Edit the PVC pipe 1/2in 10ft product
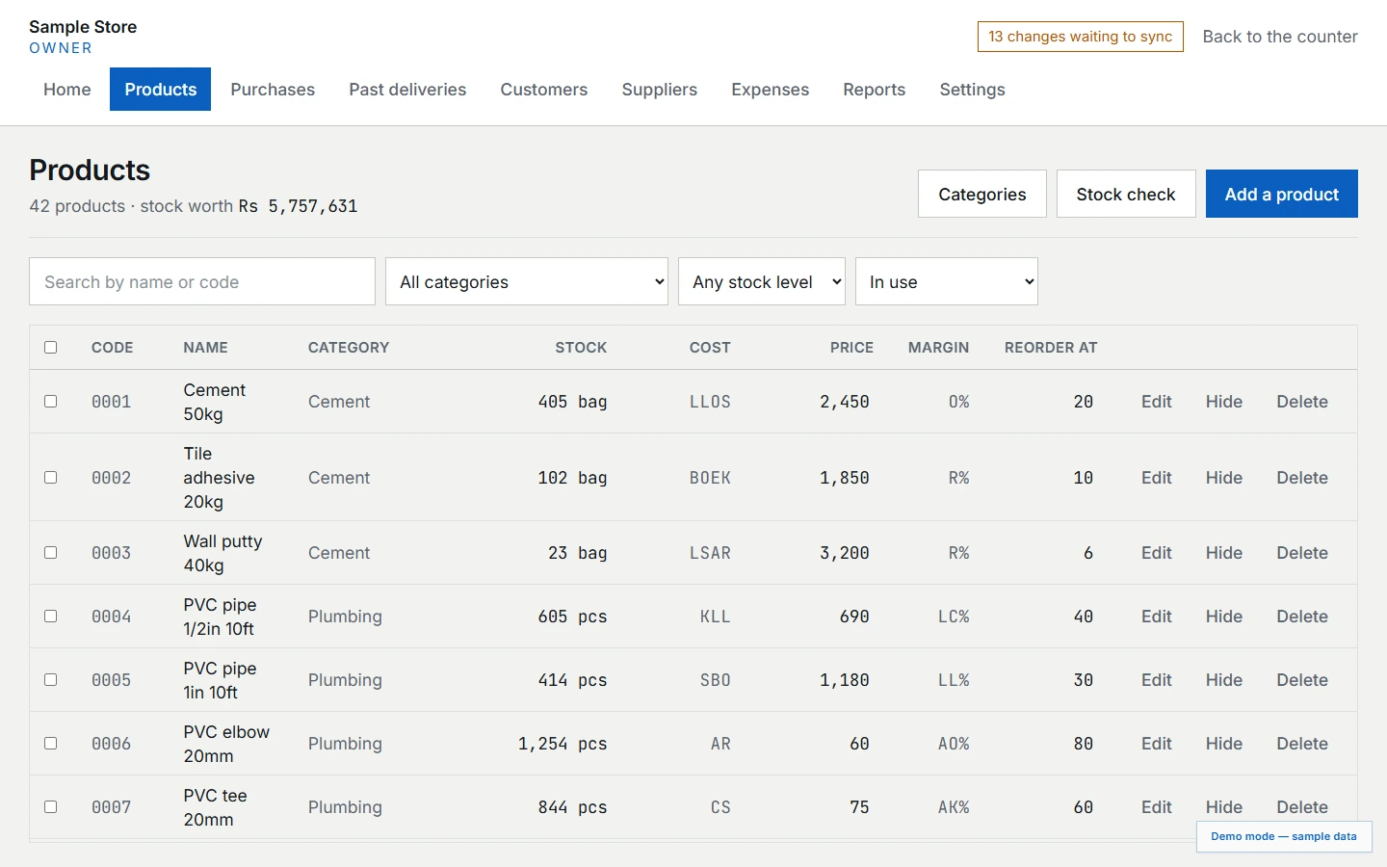This screenshot has width=1387, height=867. pyautogui.click(x=1157, y=617)
